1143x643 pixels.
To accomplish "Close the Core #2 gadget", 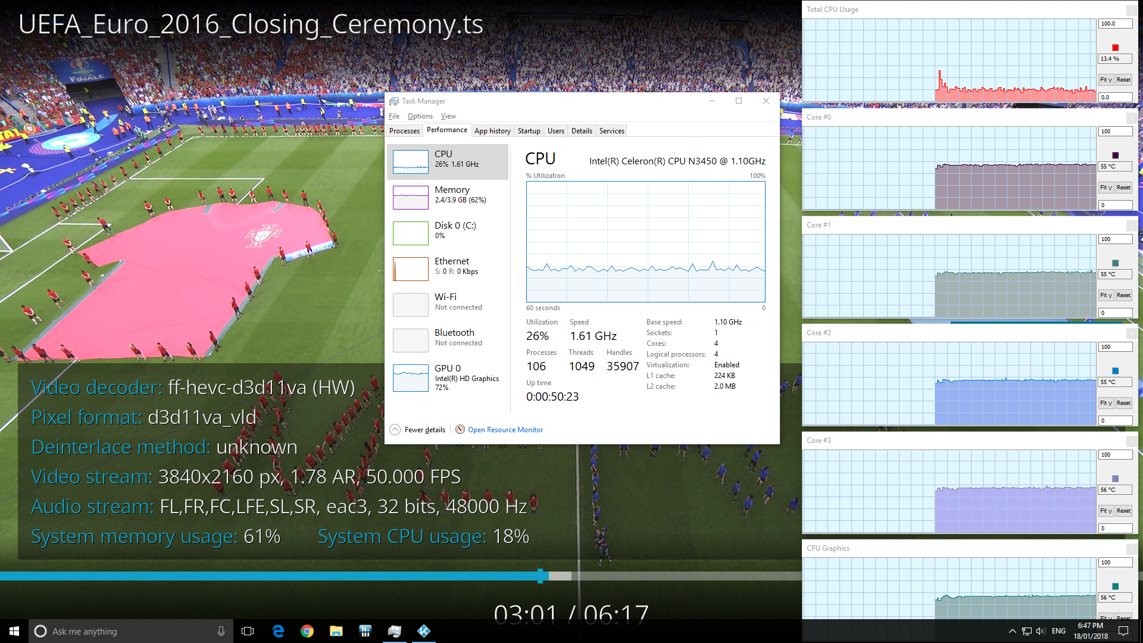I will click(1131, 333).
